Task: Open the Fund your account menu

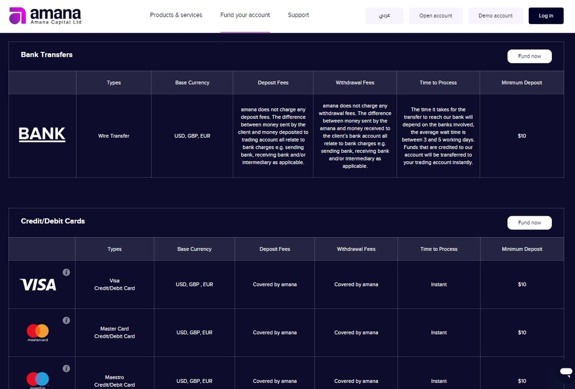Action: coord(245,15)
